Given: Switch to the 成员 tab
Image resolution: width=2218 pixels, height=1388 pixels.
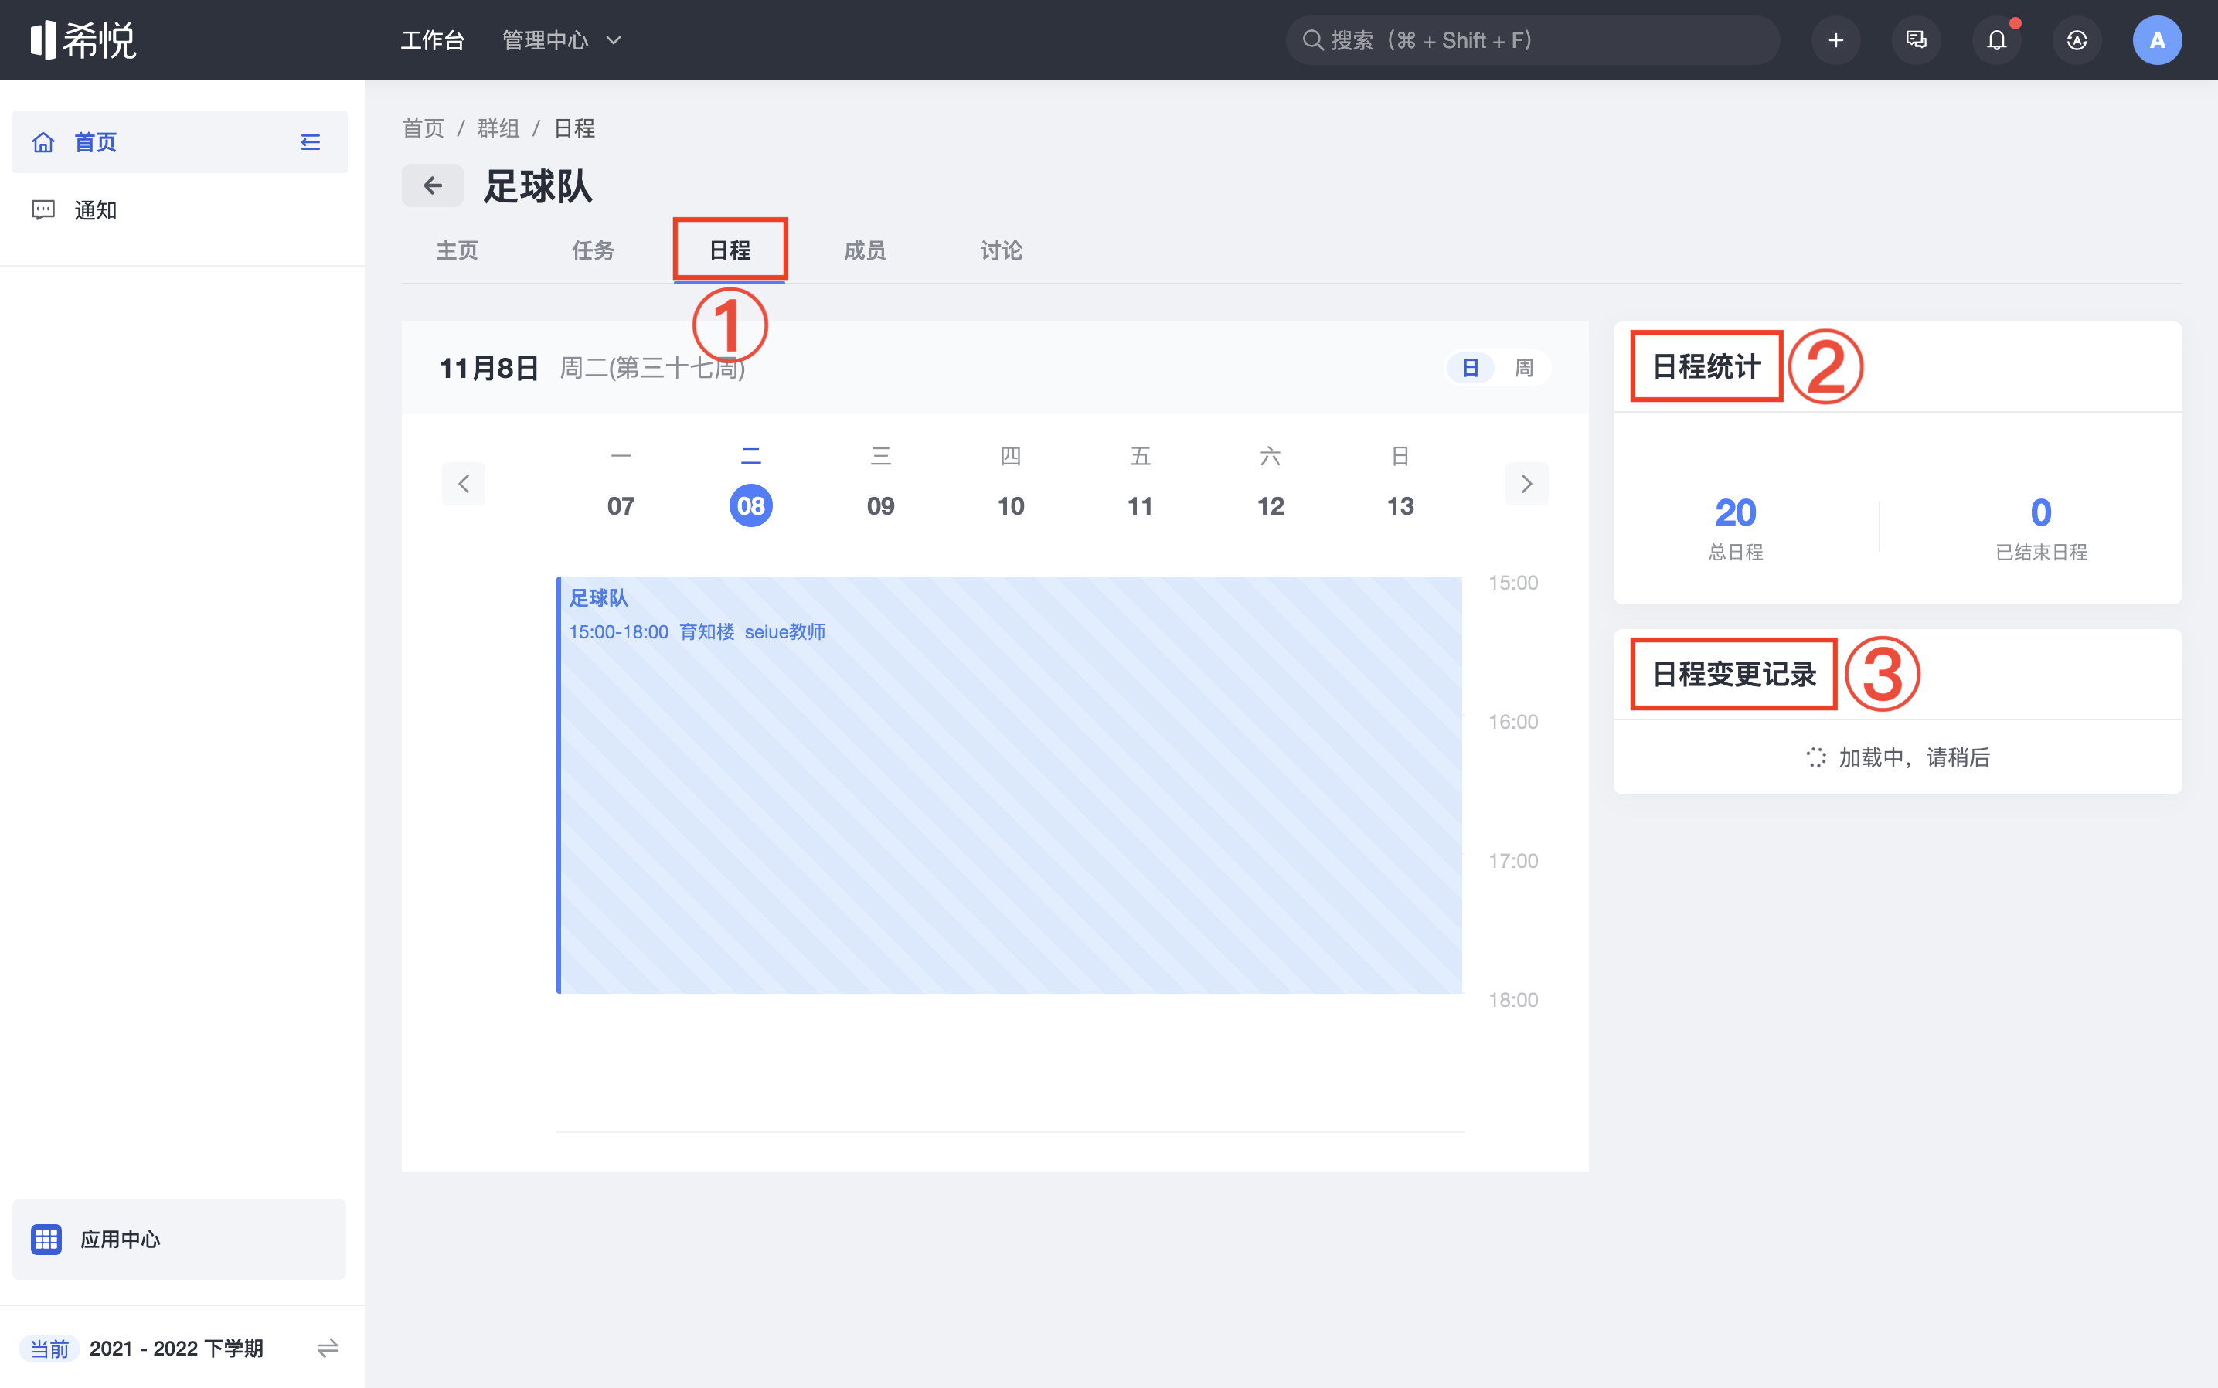Looking at the screenshot, I should point(865,250).
